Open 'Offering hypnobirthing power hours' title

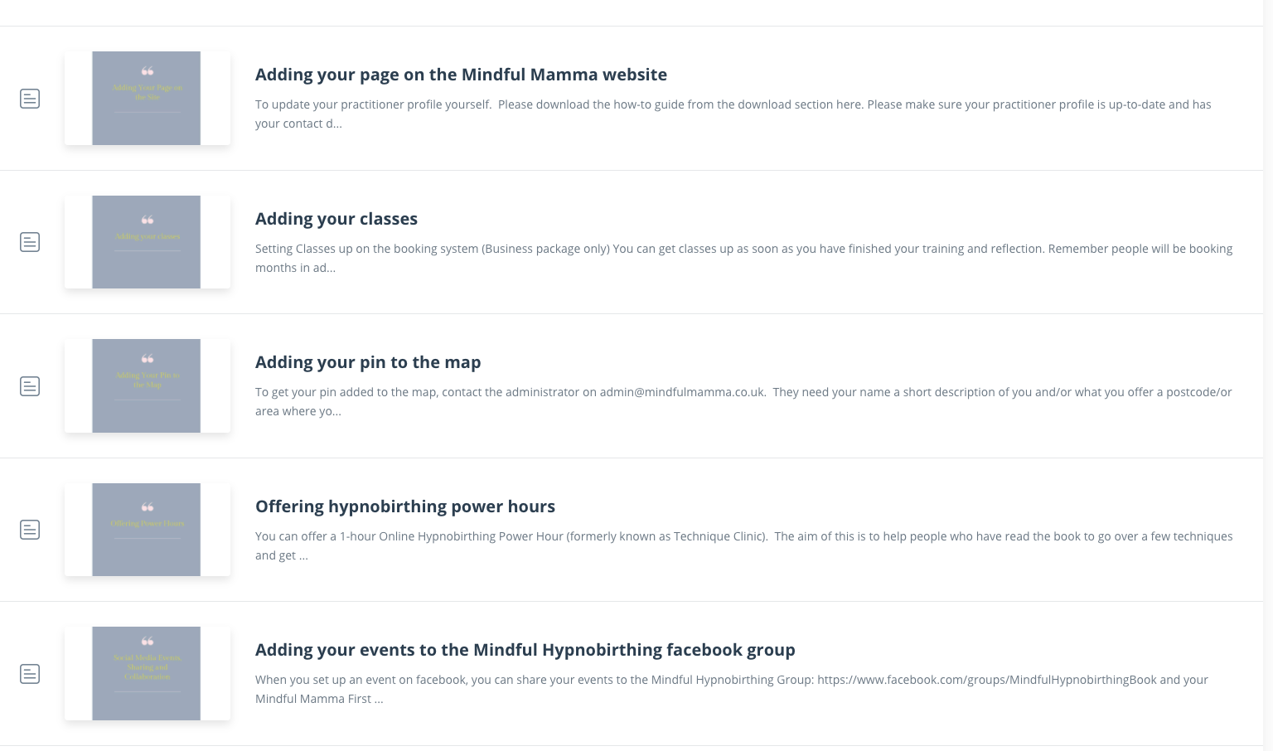point(404,506)
